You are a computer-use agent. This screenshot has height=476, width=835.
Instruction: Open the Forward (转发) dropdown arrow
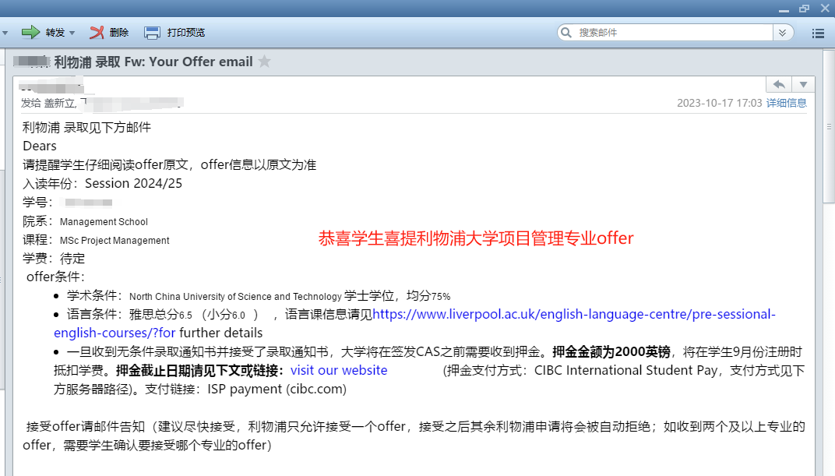tap(72, 33)
